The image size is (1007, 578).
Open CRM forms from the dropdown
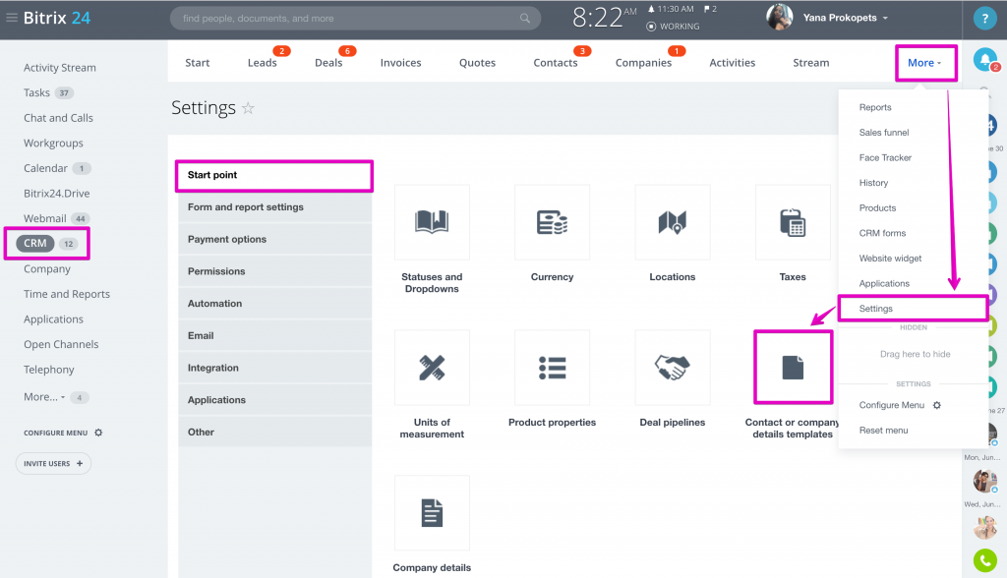coord(882,233)
